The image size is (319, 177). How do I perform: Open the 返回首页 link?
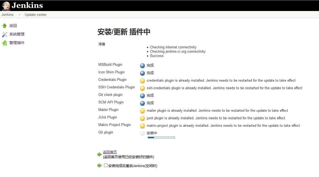[110, 152]
